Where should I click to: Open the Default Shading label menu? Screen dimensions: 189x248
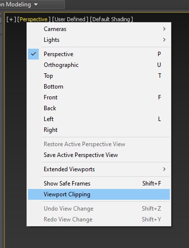pyautogui.click(x=111, y=19)
